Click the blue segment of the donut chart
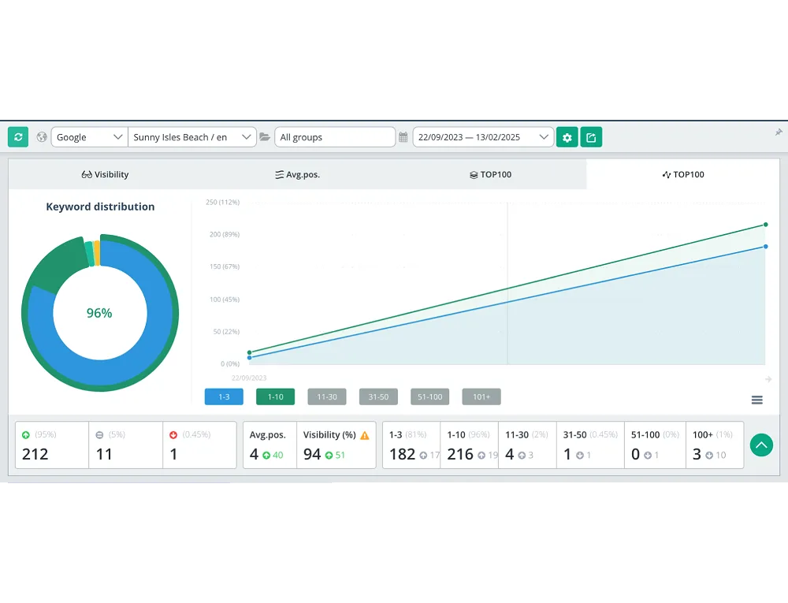 coord(158,339)
